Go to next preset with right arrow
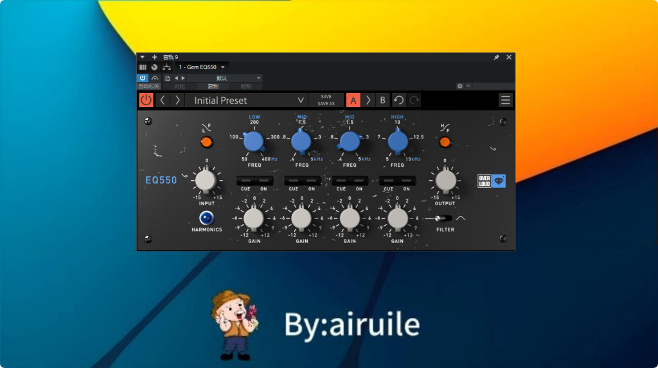The height and width of the screenshot is (368, 658). coord(177,100)
